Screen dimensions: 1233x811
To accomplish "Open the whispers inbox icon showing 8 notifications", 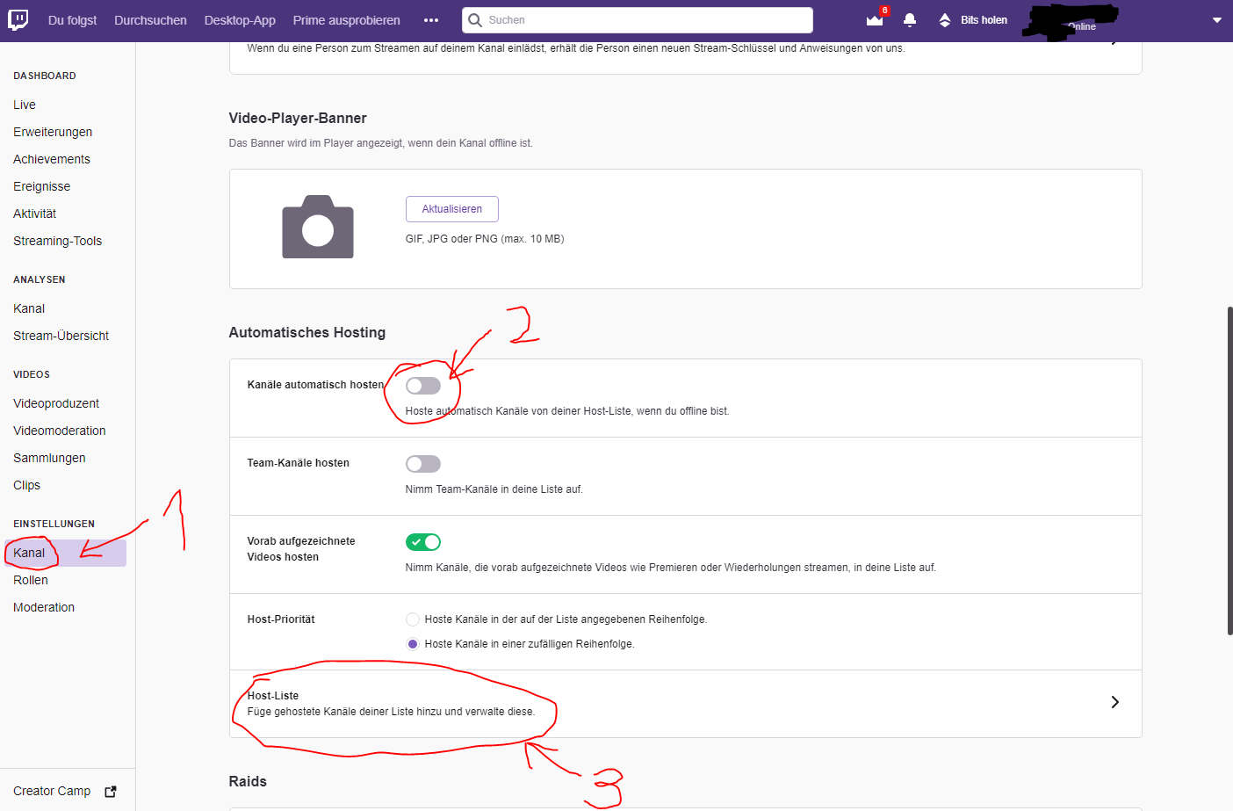I will [x=872, y=20].
